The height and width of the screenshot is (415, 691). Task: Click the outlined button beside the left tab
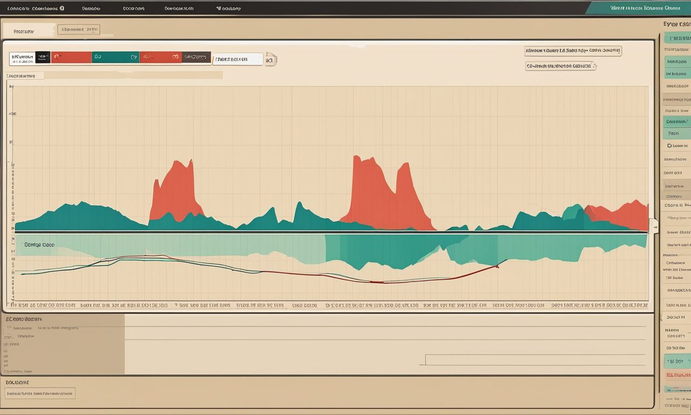coord(79,30)
